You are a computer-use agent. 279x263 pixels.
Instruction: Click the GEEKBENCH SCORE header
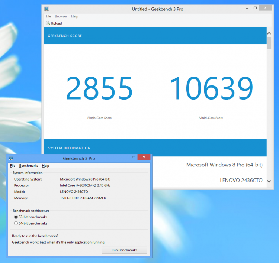click(x=65, y=36)
